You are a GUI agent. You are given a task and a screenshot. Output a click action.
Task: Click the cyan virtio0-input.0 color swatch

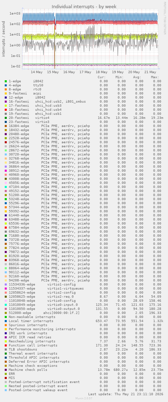(6, 305)
